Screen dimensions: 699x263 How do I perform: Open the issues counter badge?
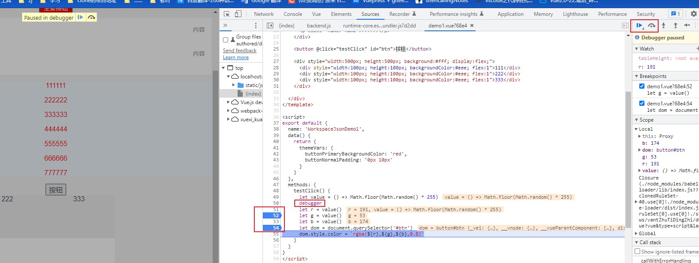point(675,14)
